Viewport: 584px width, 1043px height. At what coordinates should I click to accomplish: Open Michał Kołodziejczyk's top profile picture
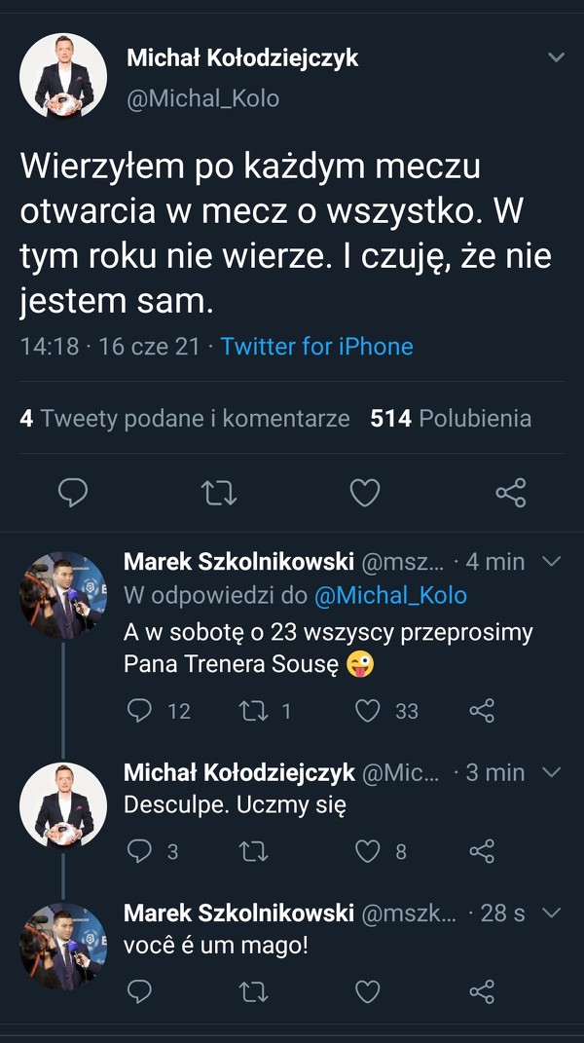pos(63,76)
